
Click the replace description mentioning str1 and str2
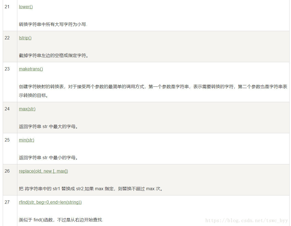click(x=91, y=189)
